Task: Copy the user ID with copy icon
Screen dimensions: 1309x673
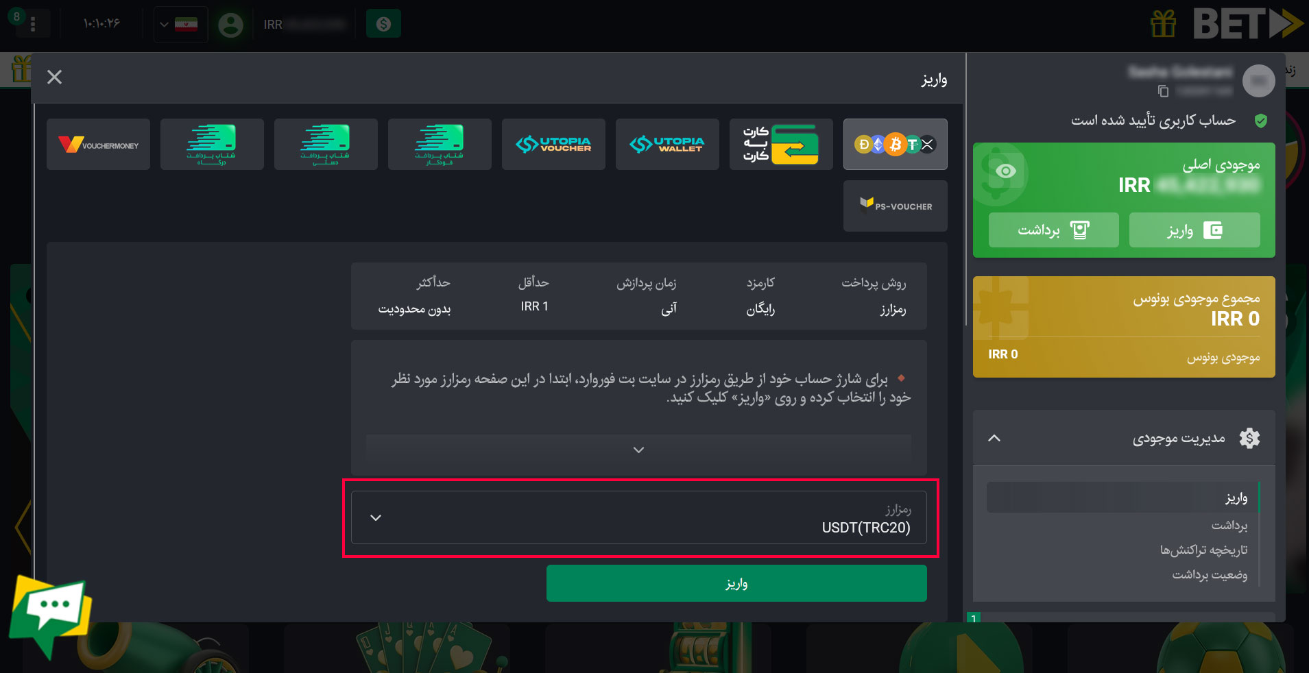Action: [1163, 91]
